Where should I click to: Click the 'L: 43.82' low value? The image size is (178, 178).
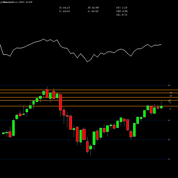click(x=93, y=11)
